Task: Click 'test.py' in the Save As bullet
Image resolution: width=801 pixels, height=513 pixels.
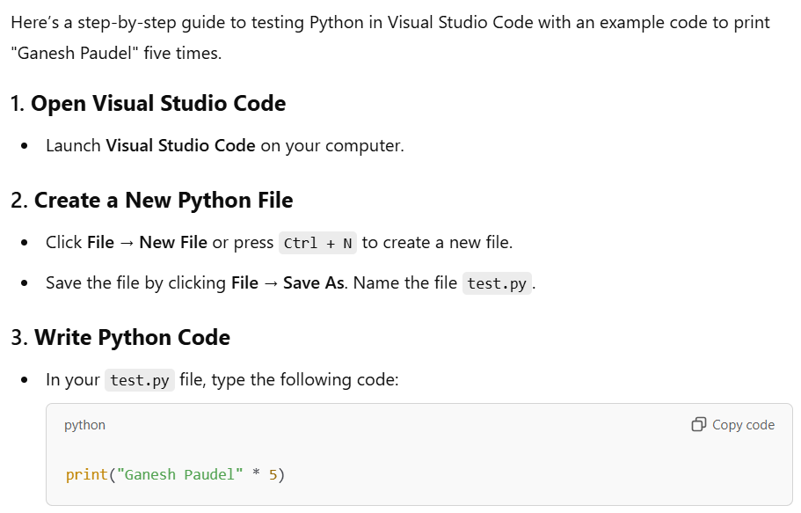Action: [497, 283]
